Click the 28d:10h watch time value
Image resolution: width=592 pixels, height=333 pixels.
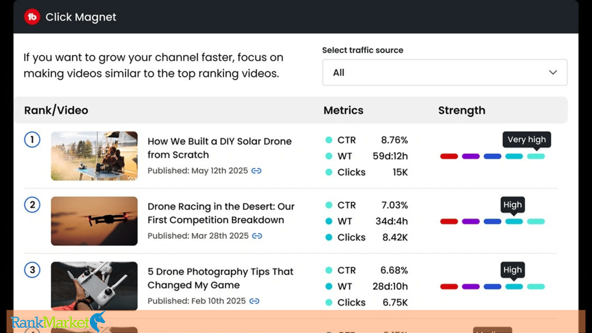click(x=391, y=286)
